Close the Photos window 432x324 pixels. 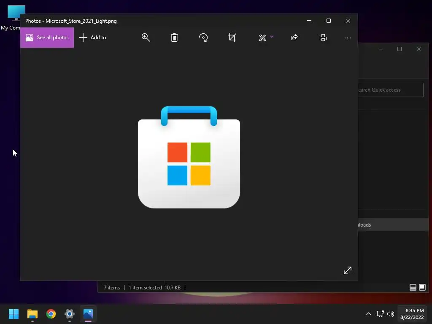pyautogui.click(x=348, y=21)
